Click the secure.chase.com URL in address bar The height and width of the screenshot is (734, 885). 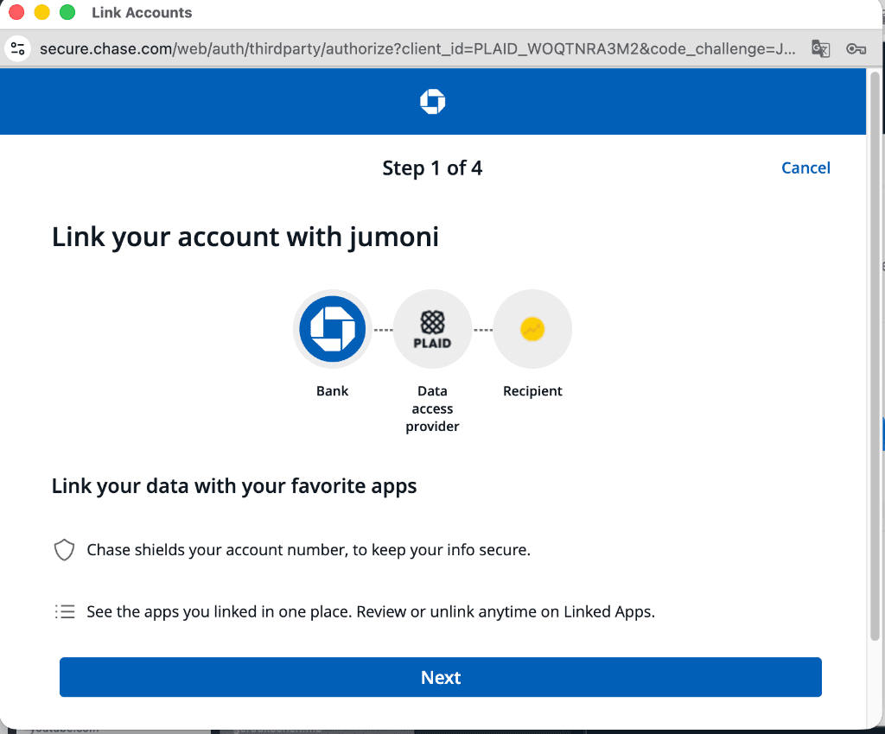(417, 49)
